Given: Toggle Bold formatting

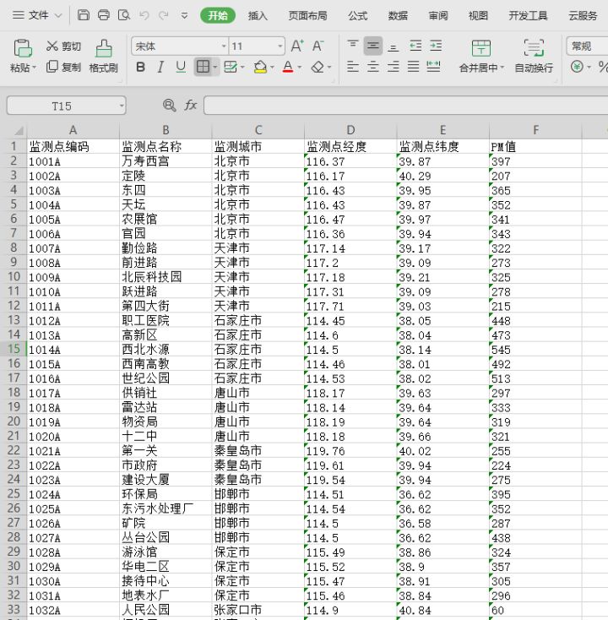Looking at the screenshot, I should pyautogui.click(x=140, y=68).
